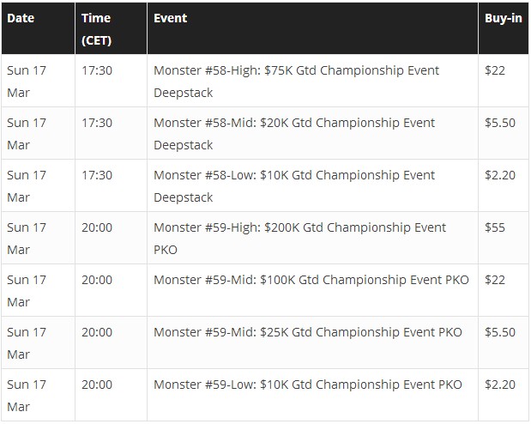The image size is (531, 424).
Task: Select Monster #59-Low $10K Gtd PKO event
Action: [308, 385]
